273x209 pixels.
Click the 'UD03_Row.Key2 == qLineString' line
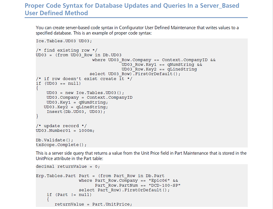(x=159, y=69)
